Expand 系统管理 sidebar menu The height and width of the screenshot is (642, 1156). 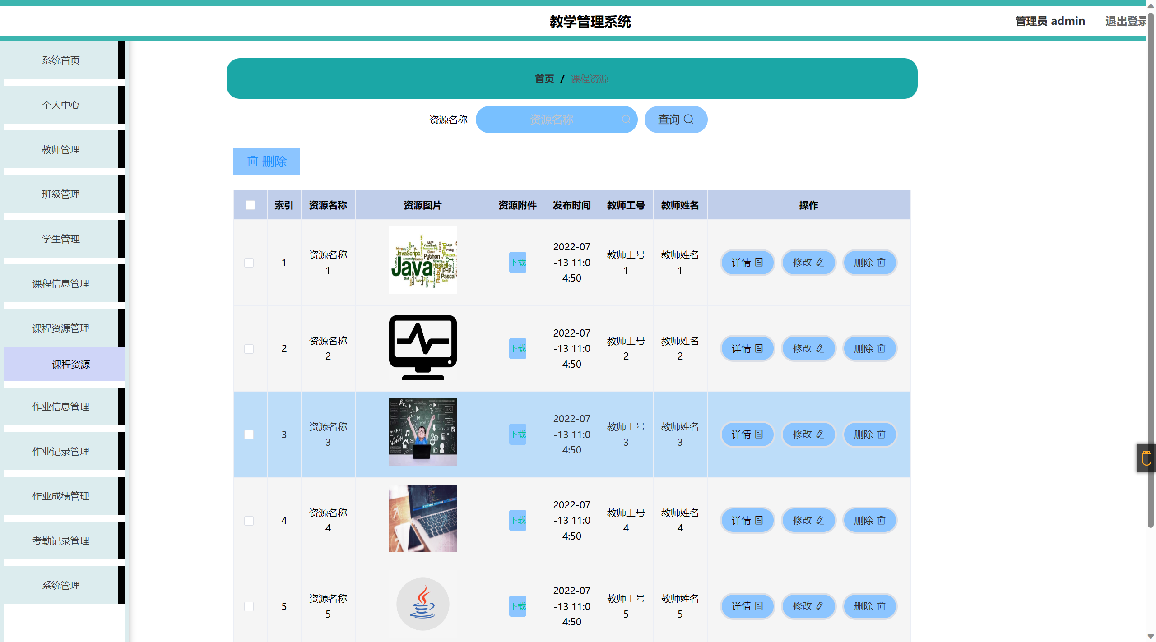(x=61, y=585)
